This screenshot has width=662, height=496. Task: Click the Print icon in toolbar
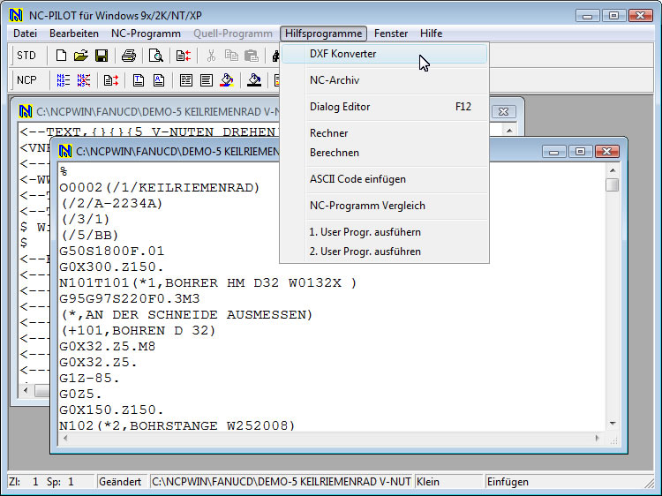[x=129, y=56]
